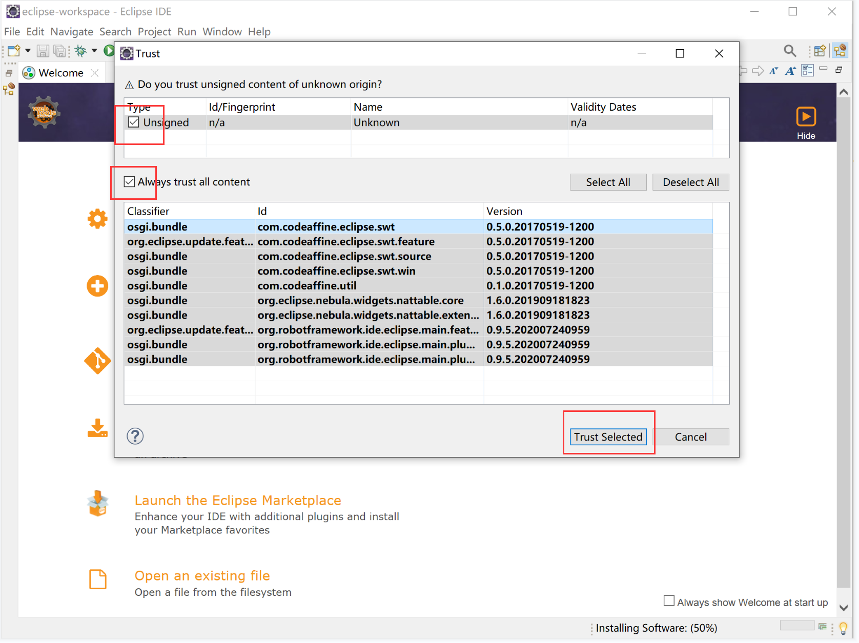Click the Hide label on the Welcome page
The height and width of the screenshot is (643, 859).
[x=806, y=136]
